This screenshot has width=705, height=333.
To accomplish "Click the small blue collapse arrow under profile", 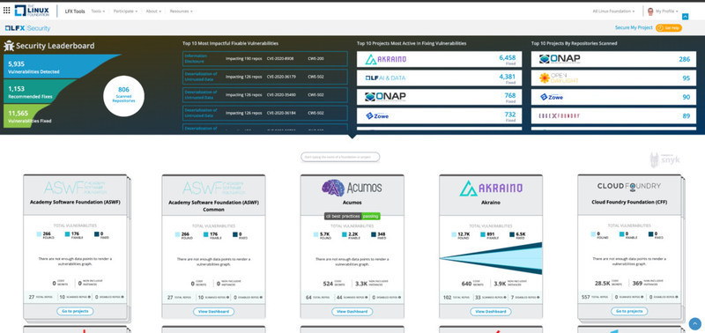I will click(686, 17).
